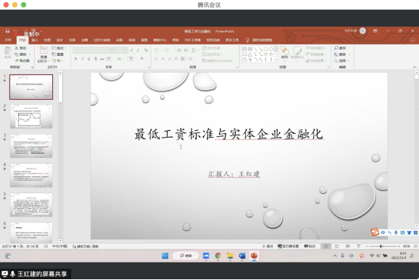
Task: Click the Find (查找) icon
Action: (x=340, y=48)
